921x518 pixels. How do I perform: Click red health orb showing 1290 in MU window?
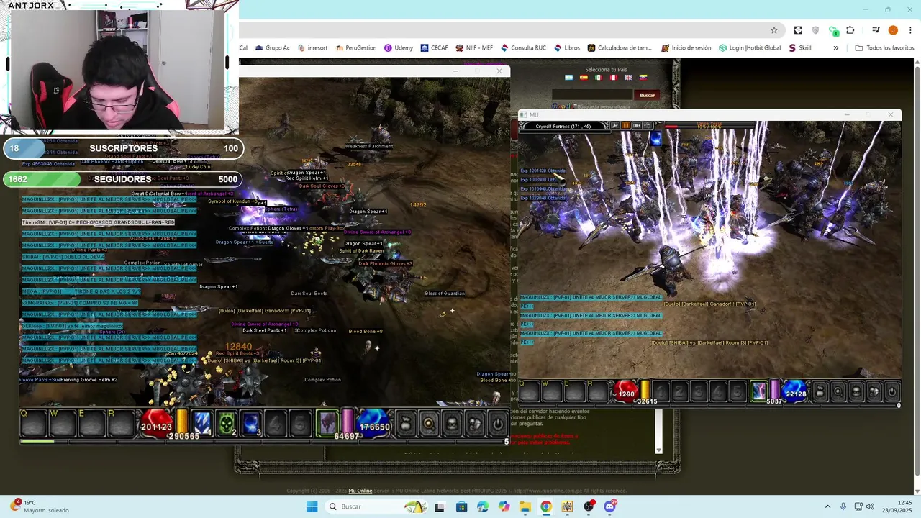coord(626,391)
